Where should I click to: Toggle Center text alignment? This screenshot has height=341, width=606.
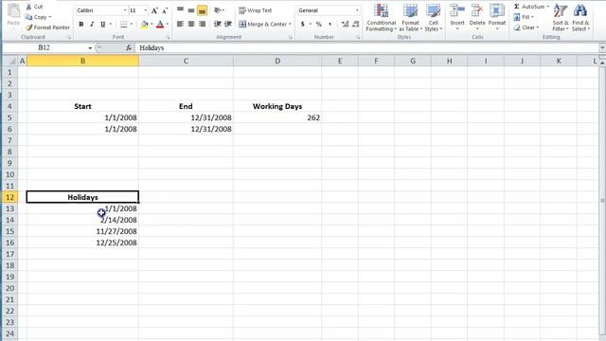(x=191, y=24)
